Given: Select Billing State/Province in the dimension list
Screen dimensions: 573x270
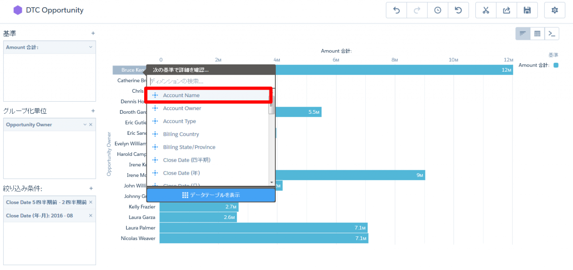Looking at the screenshot, I should (x=208, y=147).
